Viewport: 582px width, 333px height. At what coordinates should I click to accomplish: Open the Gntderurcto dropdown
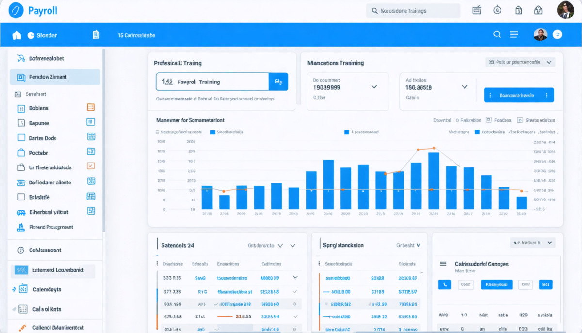(x=265, y=246)
